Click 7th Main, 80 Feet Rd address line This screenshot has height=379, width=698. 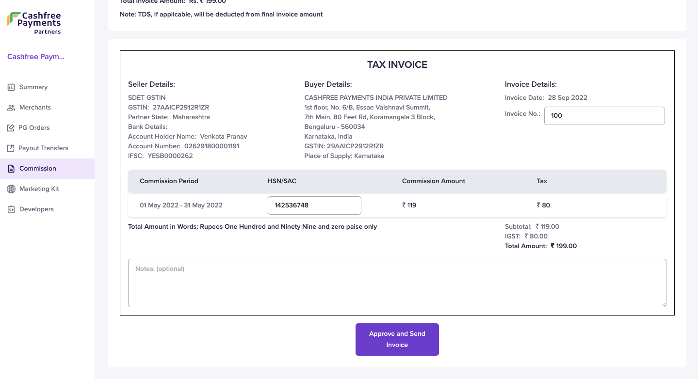[370, 117]
